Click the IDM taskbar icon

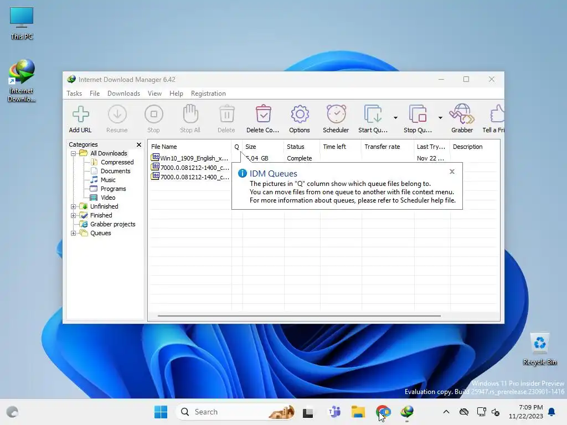pyautogui.click(x=407, y=412)
